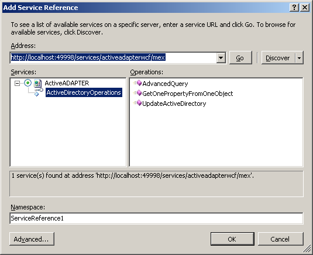This screenshot has width=313, height=255.
Task: Click inside the Namespace ServiceReference1 field
Action: (x=156, y=218)
